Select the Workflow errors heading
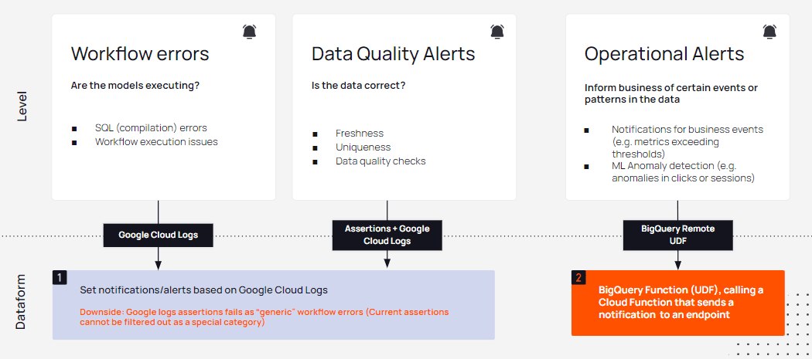 click(140, 54)
